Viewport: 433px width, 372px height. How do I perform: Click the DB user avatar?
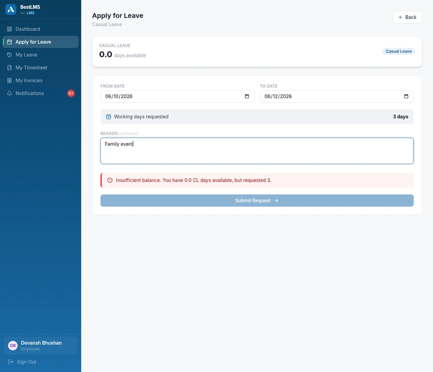[x=13, y=346]
